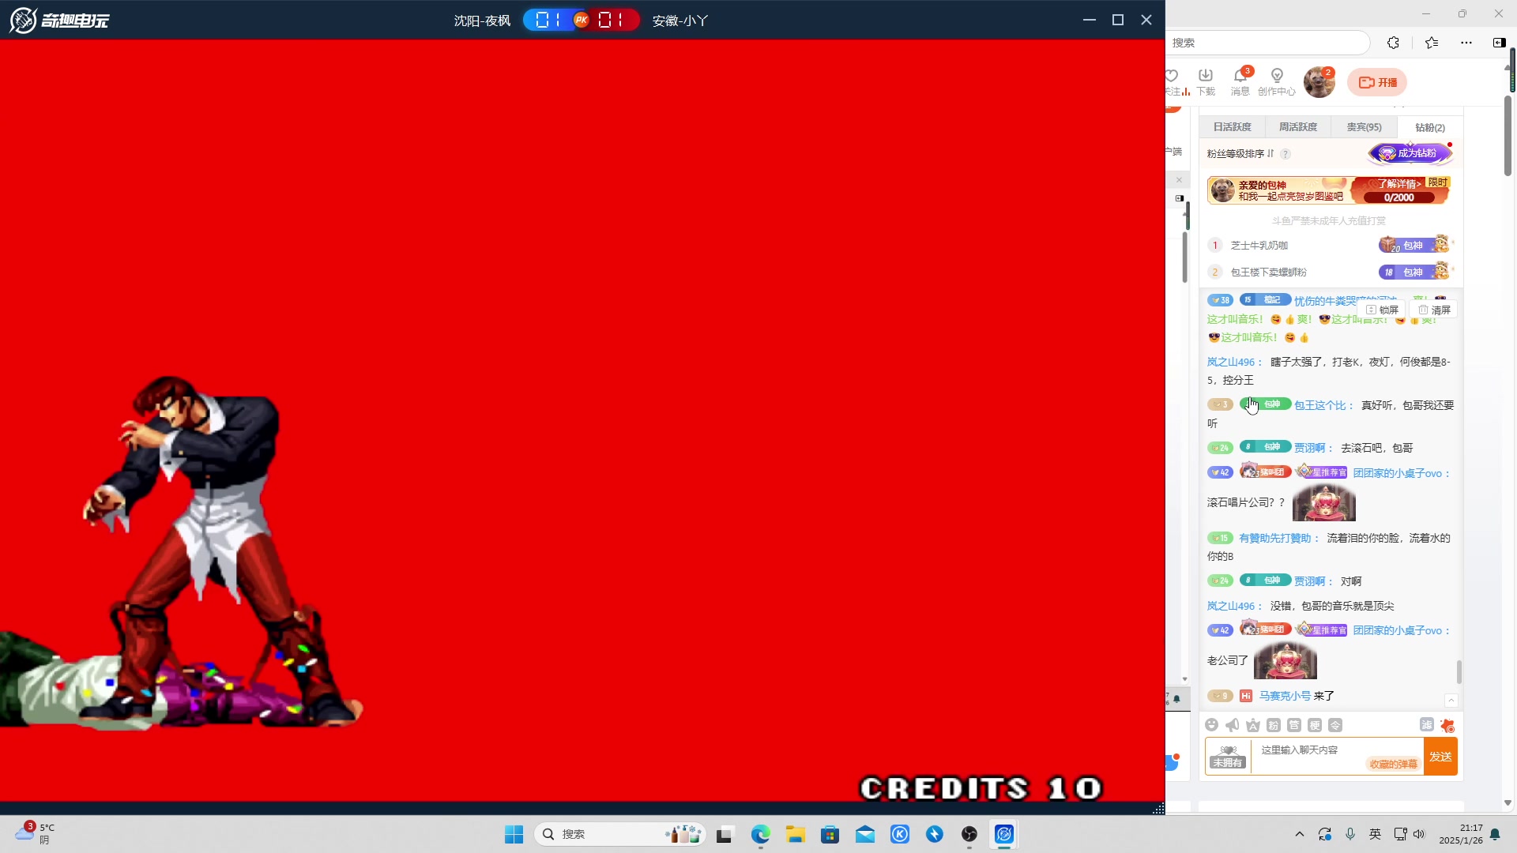Open username 有赞助先打赞助 in chat
The height and width of the screenshot is (853, 1517).
1275,539
